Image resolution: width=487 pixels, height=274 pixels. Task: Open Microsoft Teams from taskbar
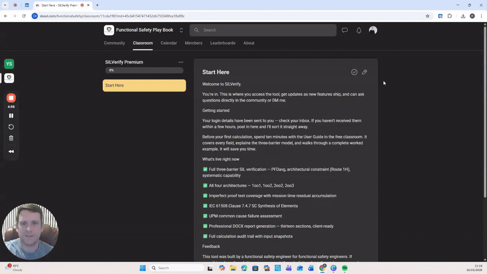[289, 268]
